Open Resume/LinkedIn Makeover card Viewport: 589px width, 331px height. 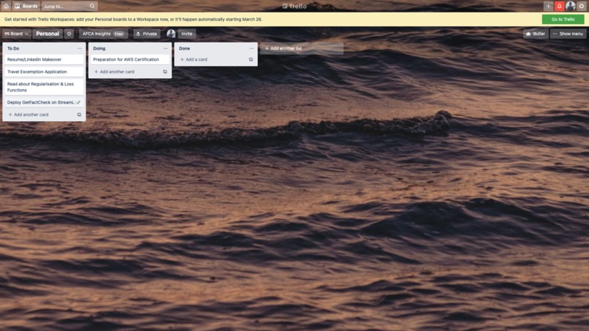point(44,59)
